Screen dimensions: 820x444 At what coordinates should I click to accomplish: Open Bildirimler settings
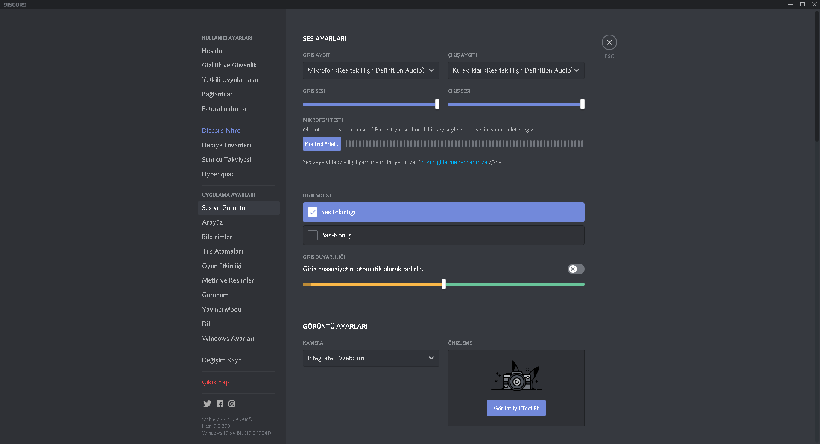[239, 237]
